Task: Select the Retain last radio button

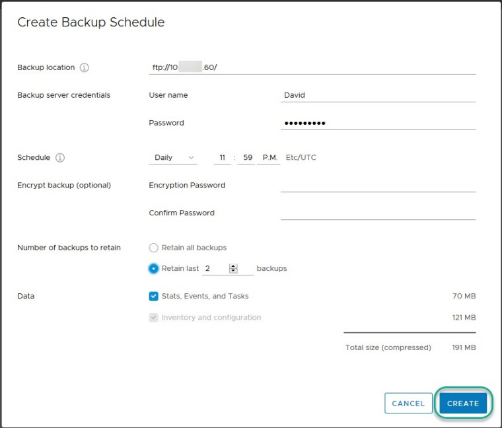Action: tap(154, 268)
